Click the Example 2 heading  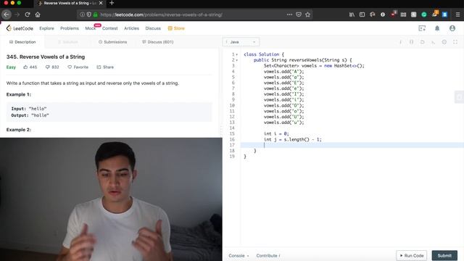click(x=19, y=130)
